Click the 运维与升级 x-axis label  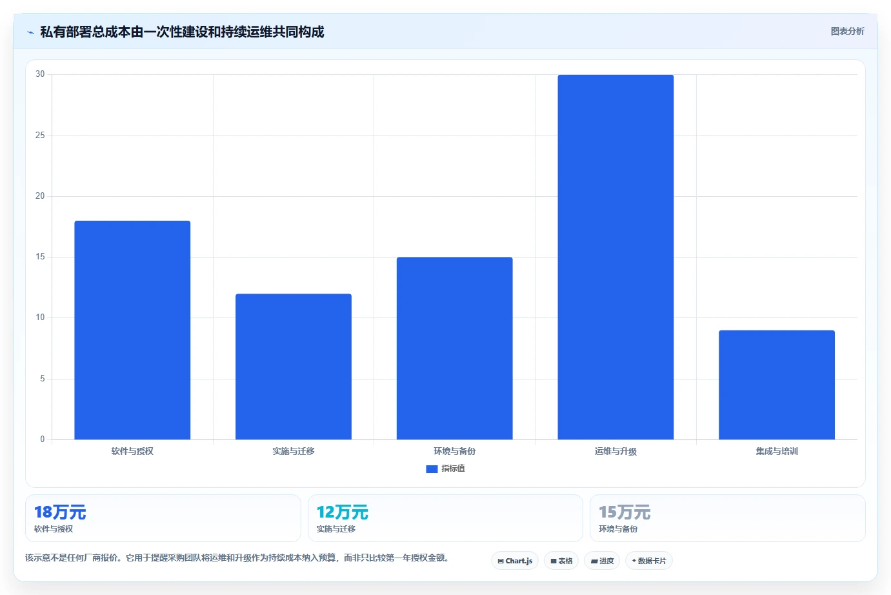click(616, 451)
